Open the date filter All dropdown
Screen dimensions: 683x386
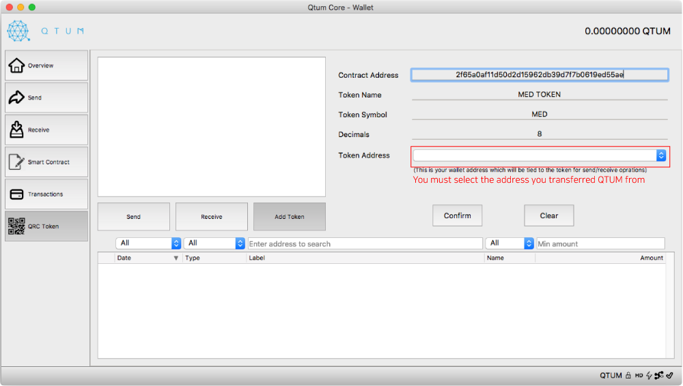coord(148,243)
